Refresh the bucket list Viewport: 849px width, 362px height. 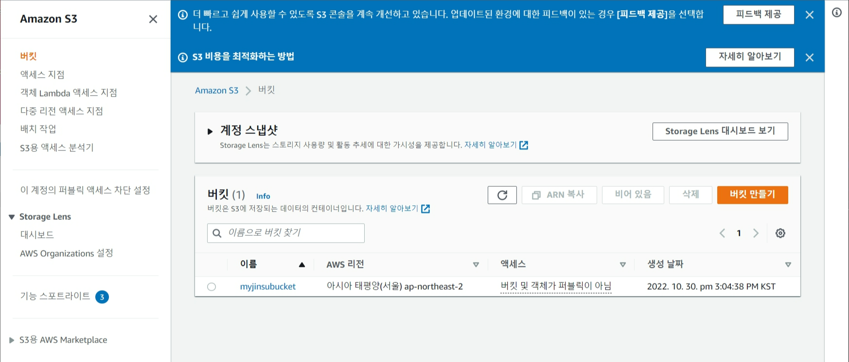coord(502,195)
